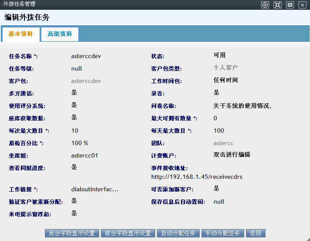310x241 pixels.
Task: Click the 坐席组 value astercc01
Action: point(85,156)
